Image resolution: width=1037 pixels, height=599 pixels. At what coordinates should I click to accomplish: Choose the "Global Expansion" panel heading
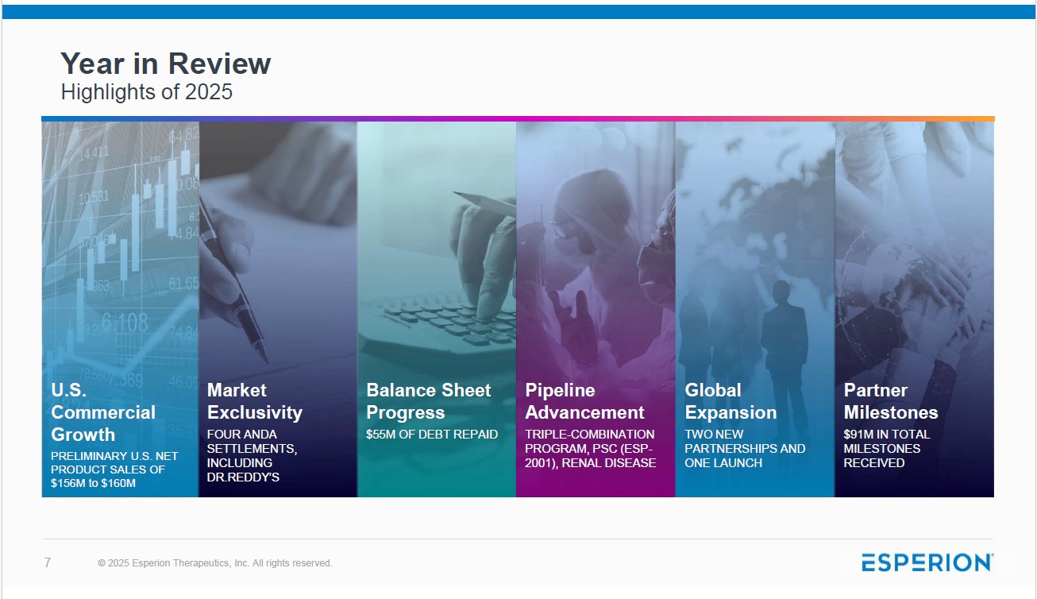731,401
